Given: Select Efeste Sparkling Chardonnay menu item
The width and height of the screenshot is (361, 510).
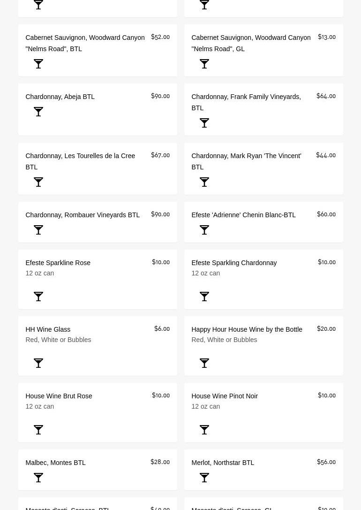Looking at the screenshot, I should point(234,263).
